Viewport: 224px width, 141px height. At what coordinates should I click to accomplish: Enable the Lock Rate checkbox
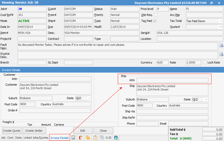coord(205,62)
